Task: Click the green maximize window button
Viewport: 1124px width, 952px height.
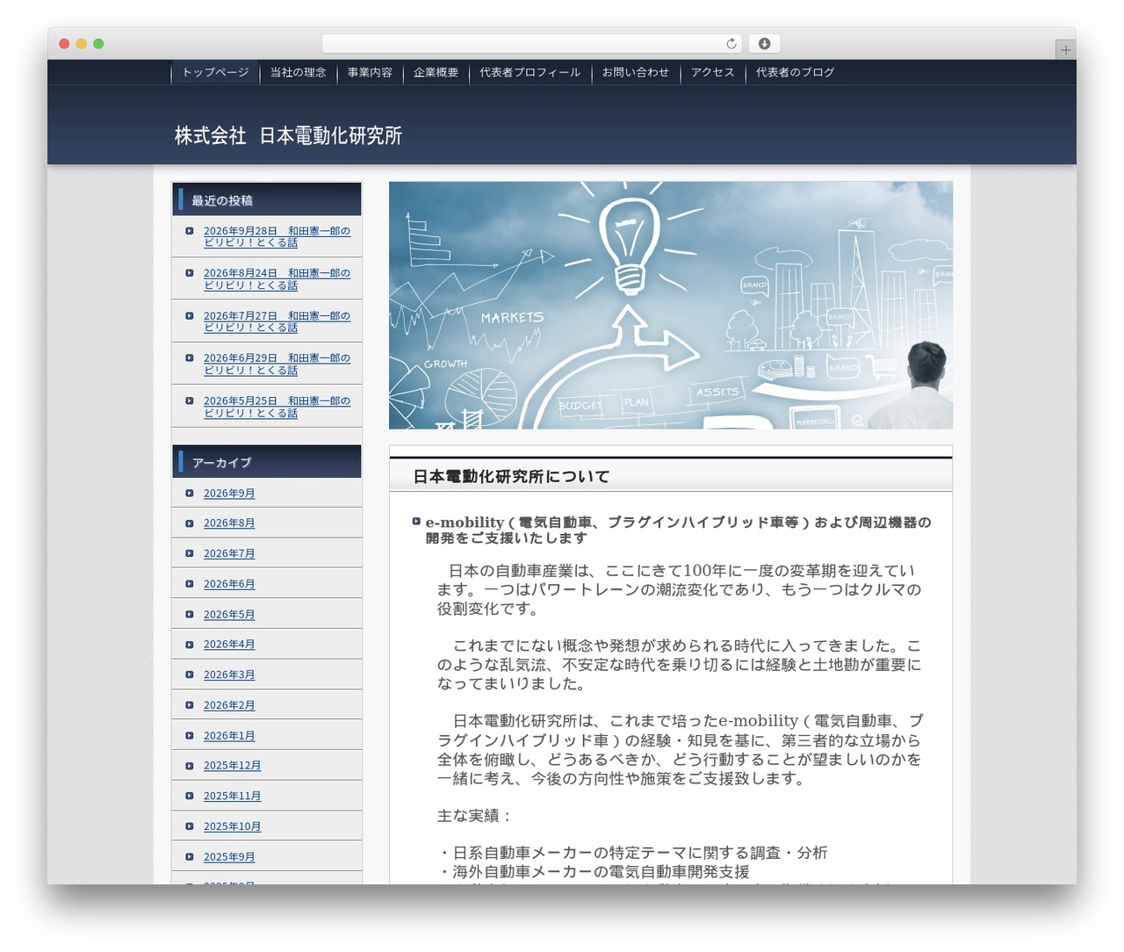Action: click(x=98, y=44)
